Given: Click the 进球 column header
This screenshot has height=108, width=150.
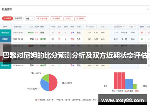Looking at the screenshot, I should click(x=66, y=27).
